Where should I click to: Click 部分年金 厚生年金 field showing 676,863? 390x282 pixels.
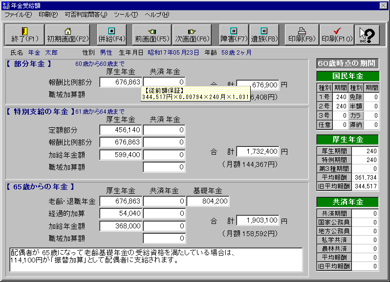(121, 82)
